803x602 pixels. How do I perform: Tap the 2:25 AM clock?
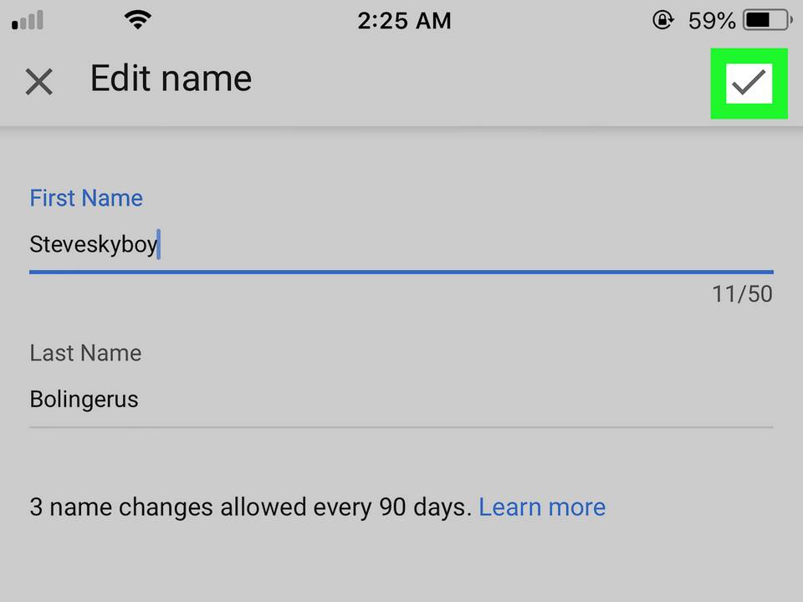pos(404,21)
